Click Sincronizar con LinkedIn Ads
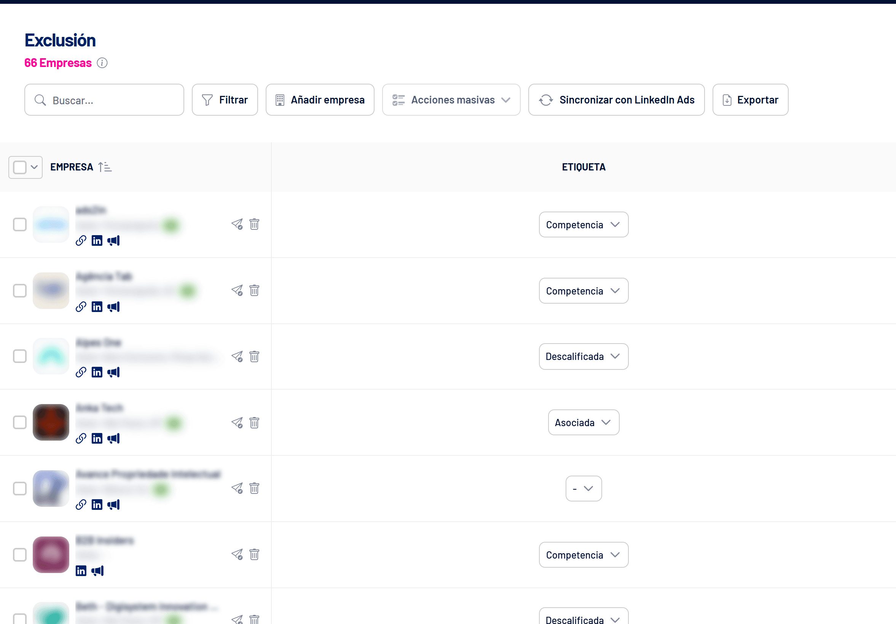The width and height of the screenshot is (896, 624). point(616,100)
